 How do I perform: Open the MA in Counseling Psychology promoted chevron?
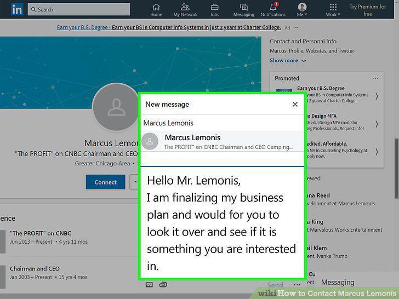(x=377, y=152)
